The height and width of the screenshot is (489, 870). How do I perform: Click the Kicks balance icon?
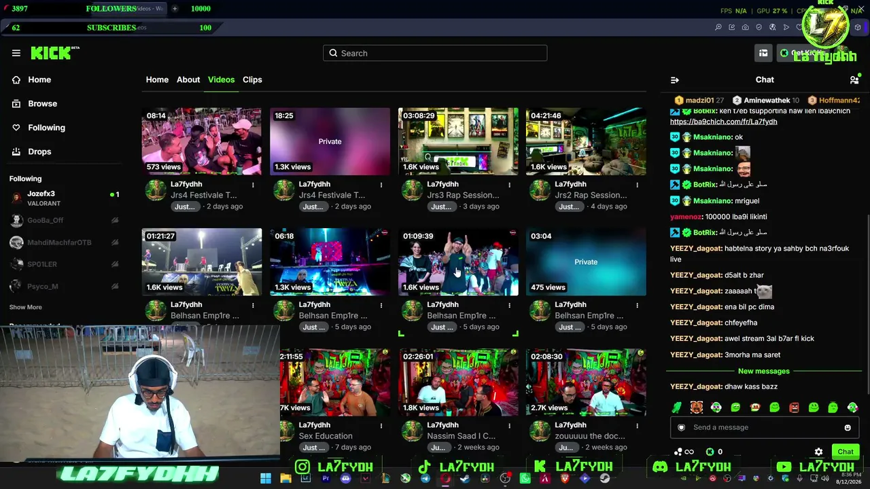(710, 452)
